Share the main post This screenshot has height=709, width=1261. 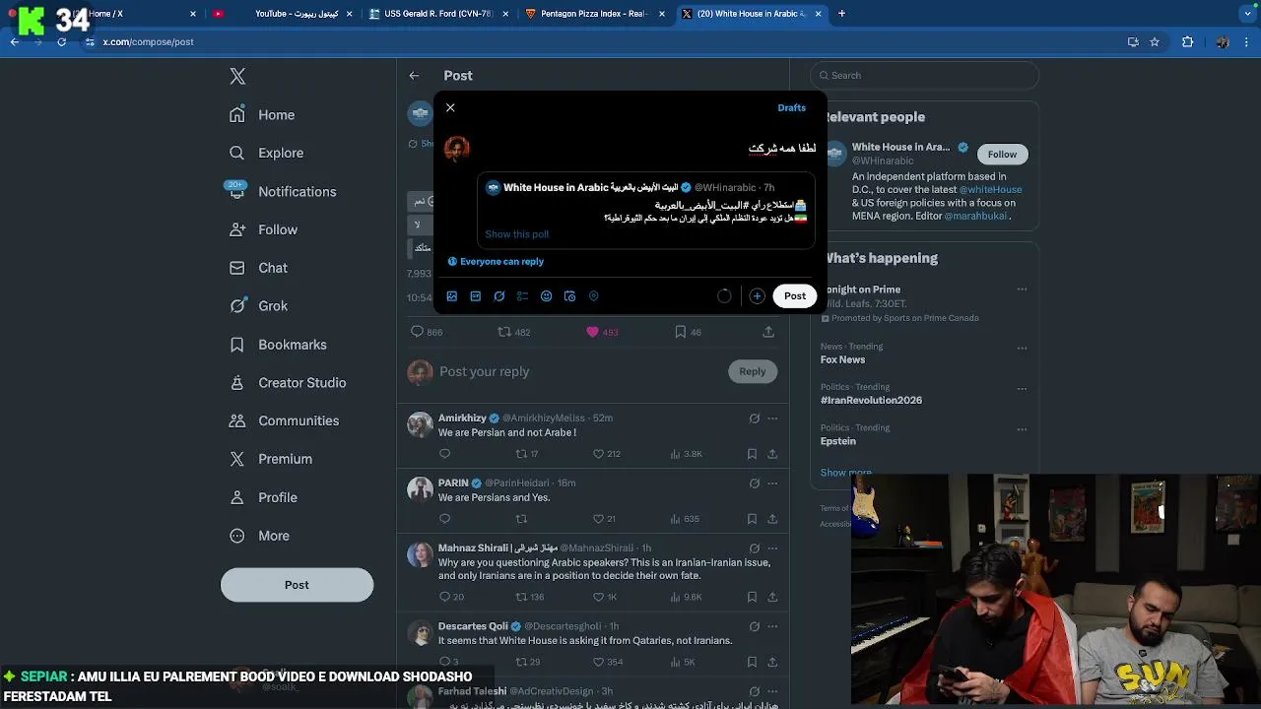point(768,332)
